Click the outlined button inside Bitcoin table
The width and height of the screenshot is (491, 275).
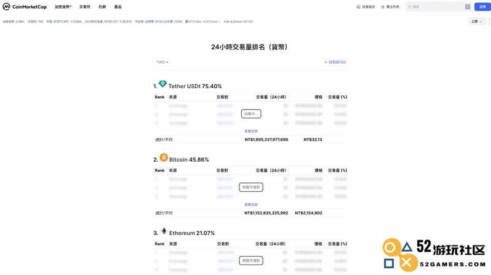pyautogui.click(x=251, y=187)
